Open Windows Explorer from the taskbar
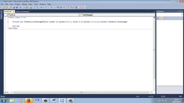The image size is (184, 103). [x=12, y=100]
